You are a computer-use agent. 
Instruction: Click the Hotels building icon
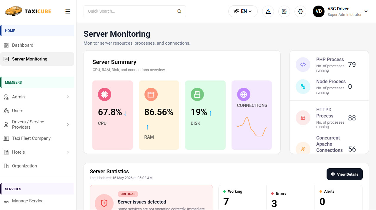point(6,152)
